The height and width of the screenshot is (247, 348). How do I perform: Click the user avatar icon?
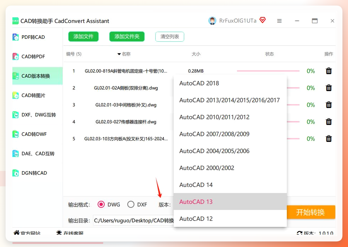(213, 21)
